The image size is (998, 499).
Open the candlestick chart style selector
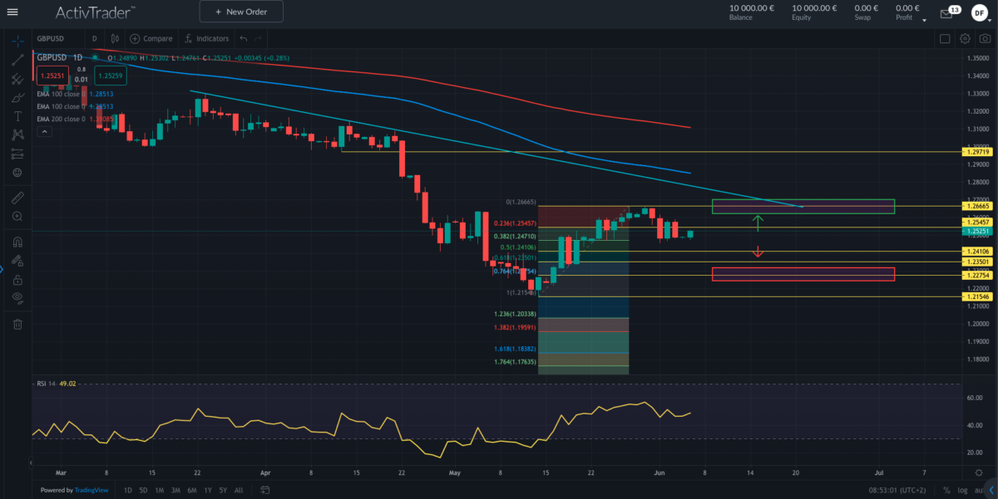point(114,38)
